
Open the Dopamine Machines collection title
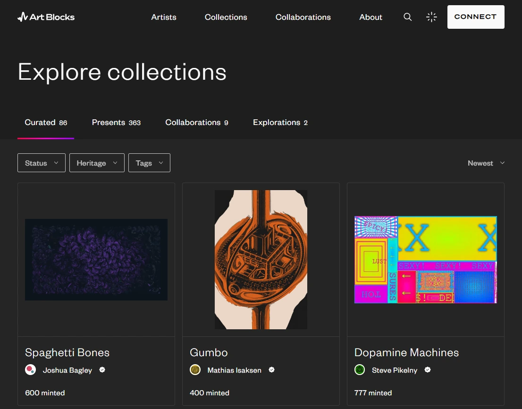406,352
